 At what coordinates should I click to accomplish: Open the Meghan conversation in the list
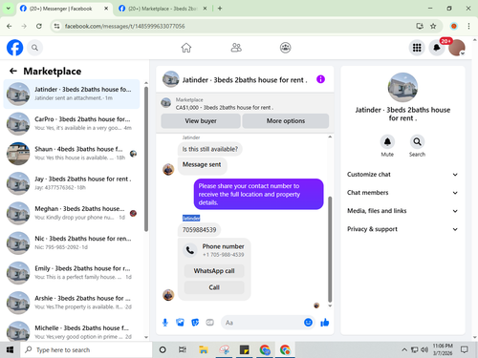tap(72, 213)
